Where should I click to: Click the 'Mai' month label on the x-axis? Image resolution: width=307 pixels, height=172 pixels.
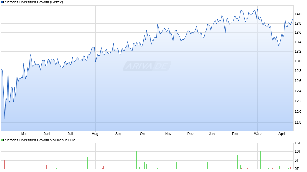[24, 134]
